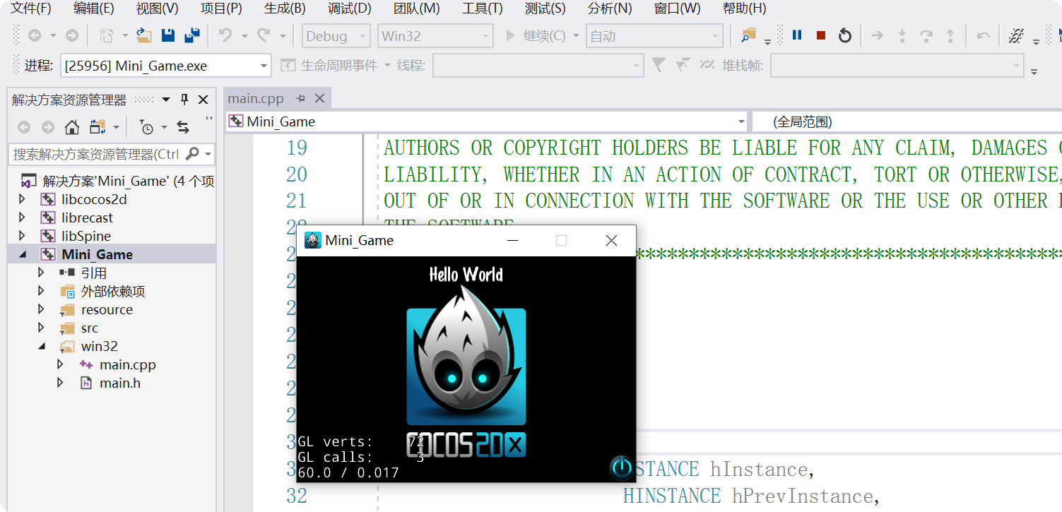Click the Open File folder icon
The width and height of the screenshot is (1062, 512).
(144, 35)
